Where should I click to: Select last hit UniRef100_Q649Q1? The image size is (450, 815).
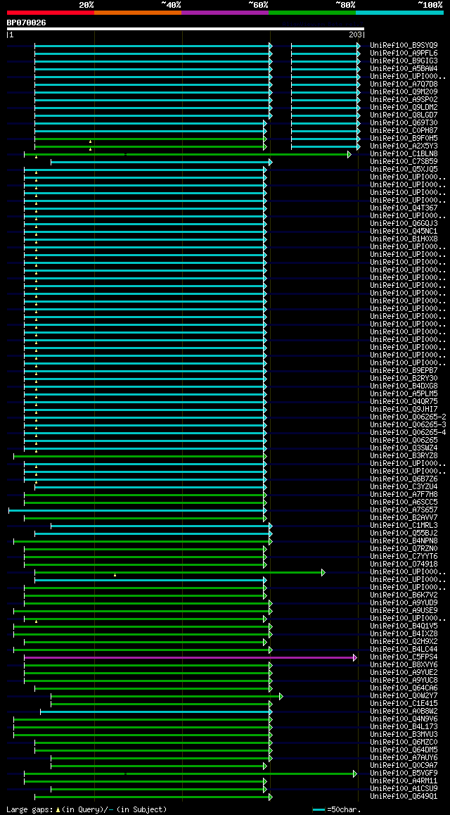pyautogui.click(x=404, y=797)
